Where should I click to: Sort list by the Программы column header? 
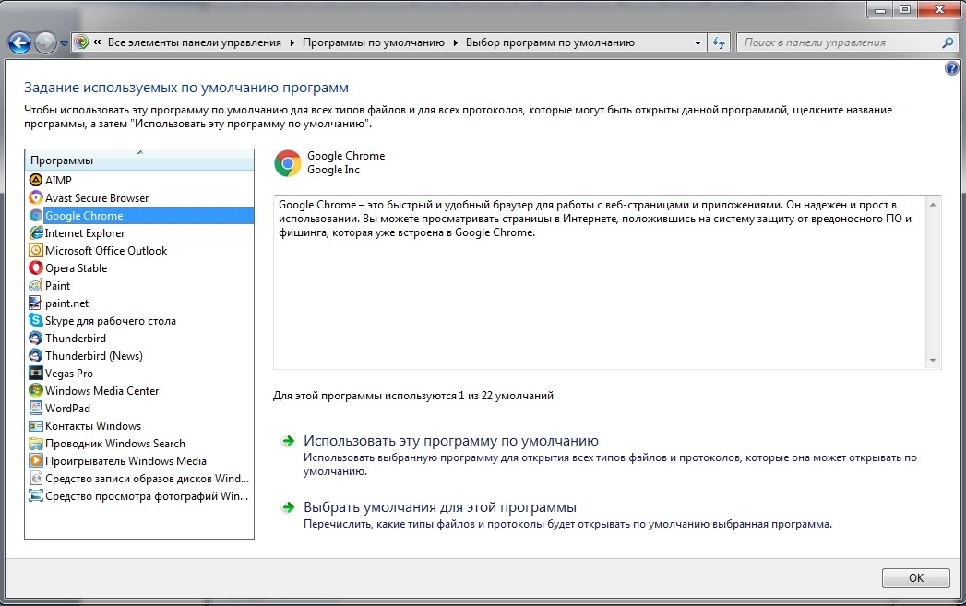point(139,160)
